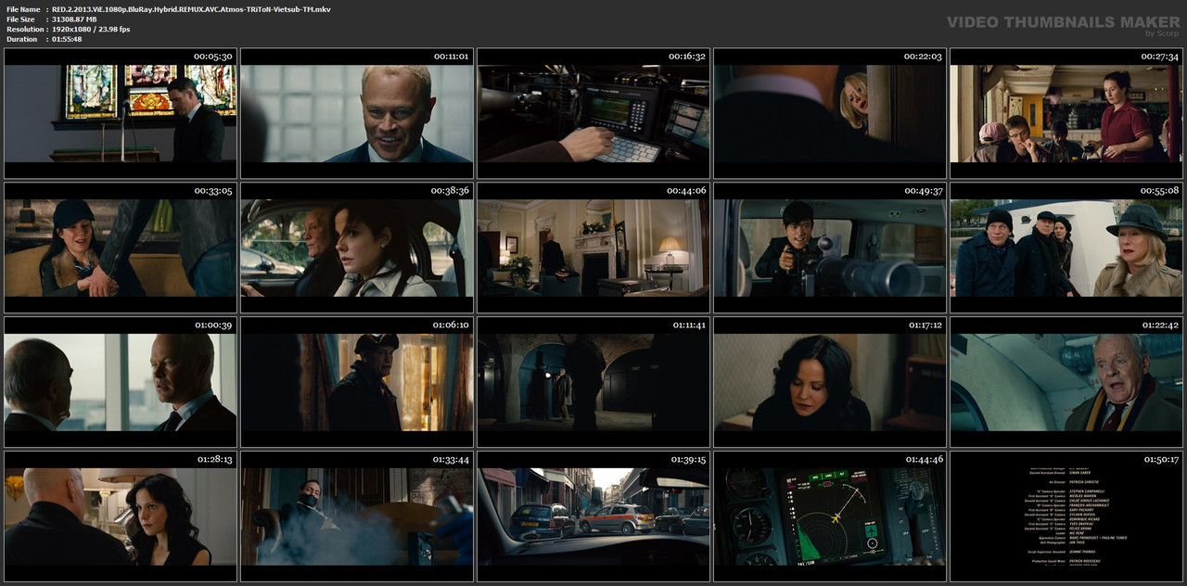Click the 'Duration' label

point(22,39)
